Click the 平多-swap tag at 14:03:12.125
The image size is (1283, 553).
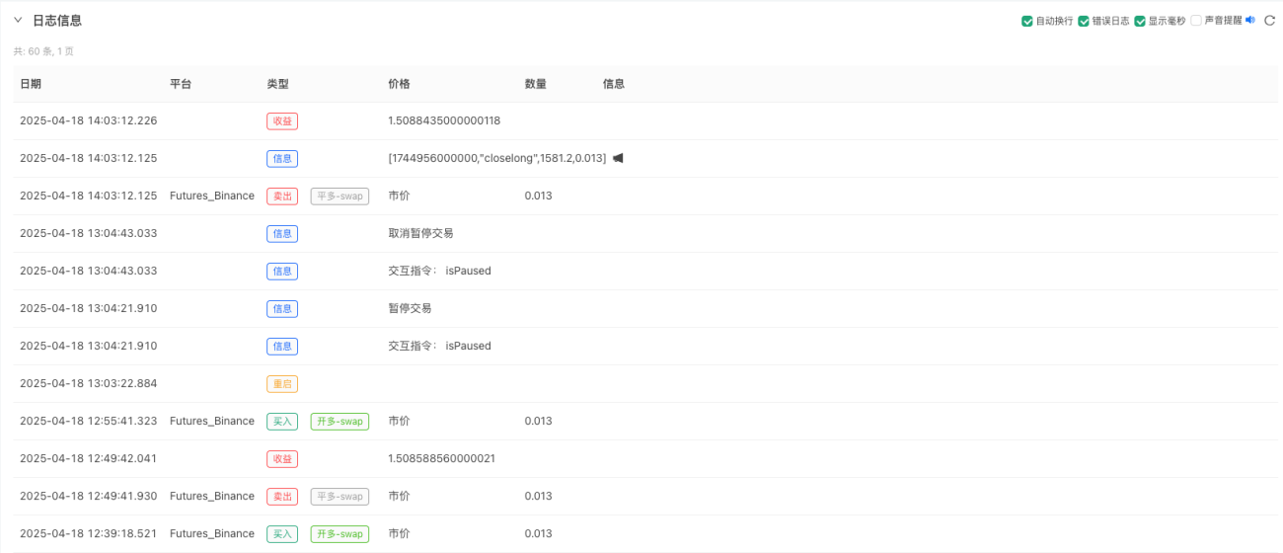click(340, 196)
